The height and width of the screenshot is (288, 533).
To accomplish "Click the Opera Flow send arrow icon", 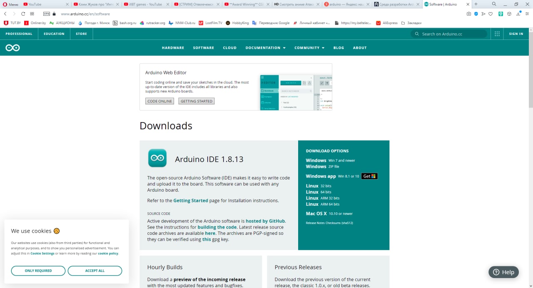I will click(x=483, y=14).
